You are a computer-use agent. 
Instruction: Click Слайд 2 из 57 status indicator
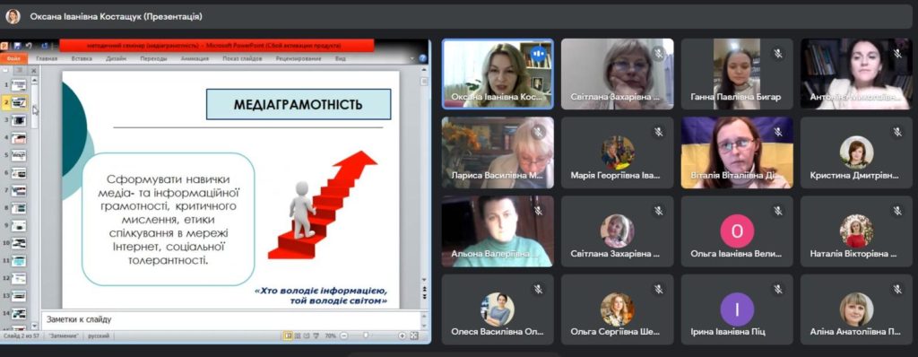(22, 336)
